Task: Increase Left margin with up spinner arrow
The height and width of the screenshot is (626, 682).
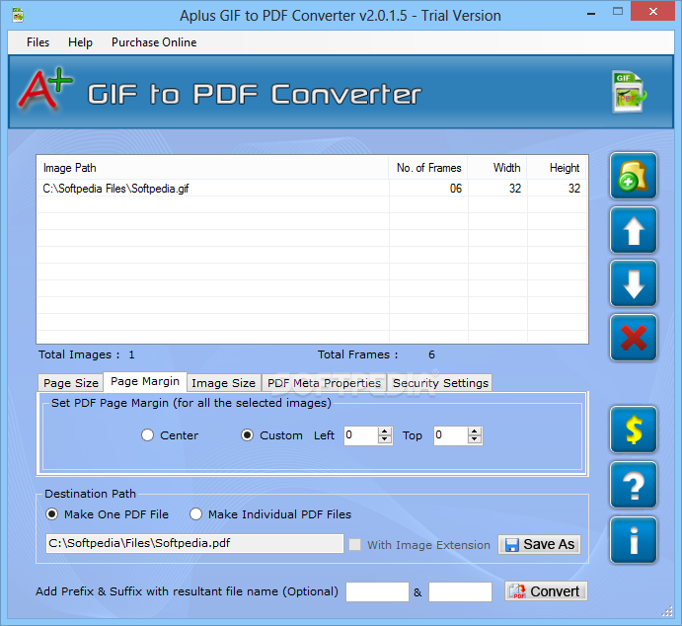Action: (385, 431)
